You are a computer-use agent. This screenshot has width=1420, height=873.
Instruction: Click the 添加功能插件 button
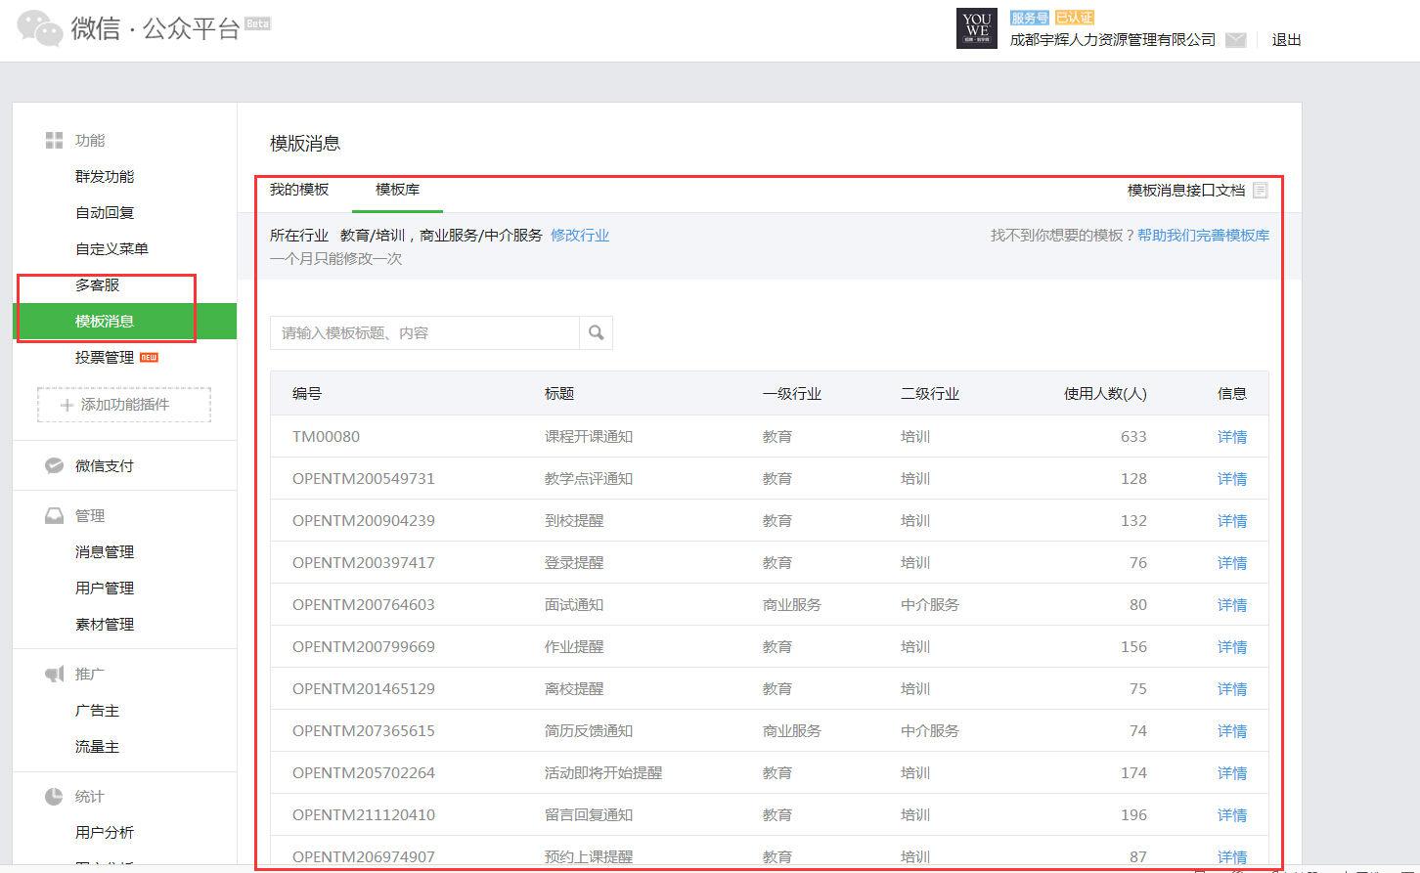123,405
